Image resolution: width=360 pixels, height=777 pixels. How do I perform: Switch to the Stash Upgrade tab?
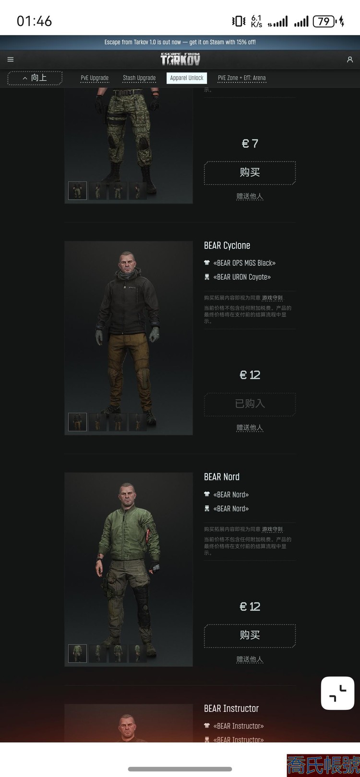[x=139, y=78]
